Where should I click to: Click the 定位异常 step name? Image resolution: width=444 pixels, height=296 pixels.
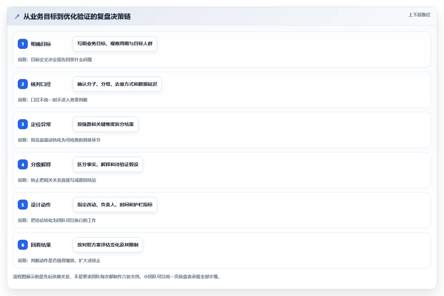coord(41,124)
